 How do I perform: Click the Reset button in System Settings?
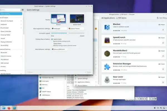pyautogui.click(x=30, y=72)
